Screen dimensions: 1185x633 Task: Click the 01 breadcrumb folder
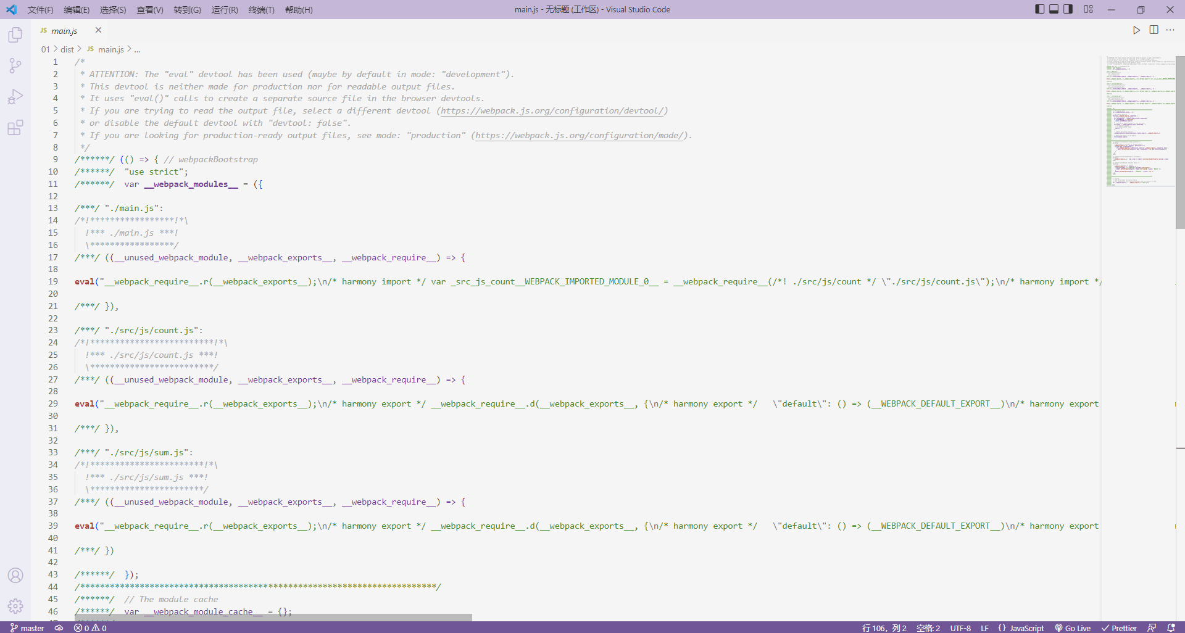pyautogui.click(x=45, y=49)
